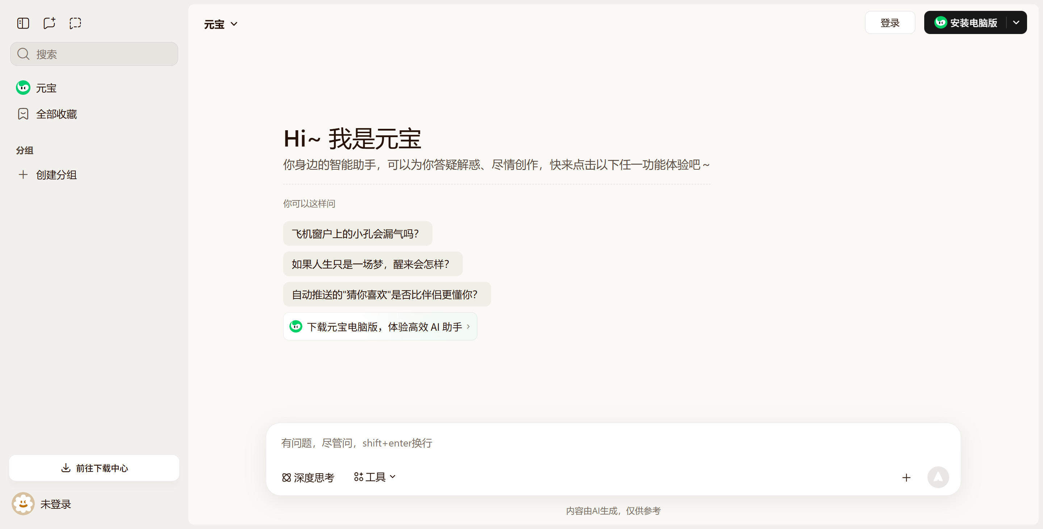Click the bookmark icon beside 全部收藏
The image size is (1043, 529).
23,114
